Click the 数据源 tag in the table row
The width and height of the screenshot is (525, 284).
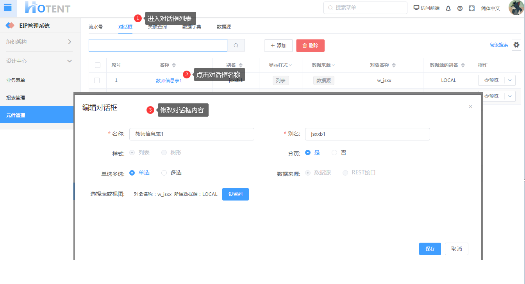323,81
